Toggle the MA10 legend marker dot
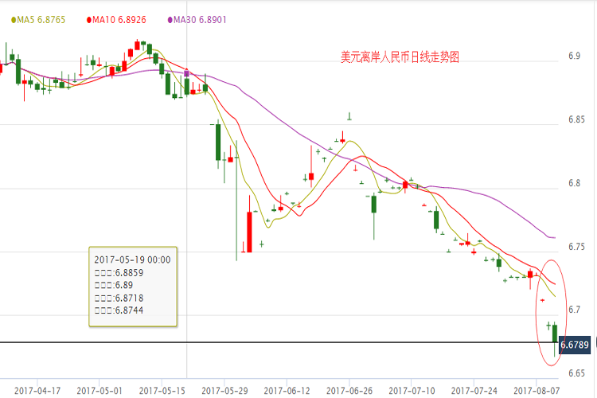The height and width of the screenshot is (398, 597). pos(88,19)
